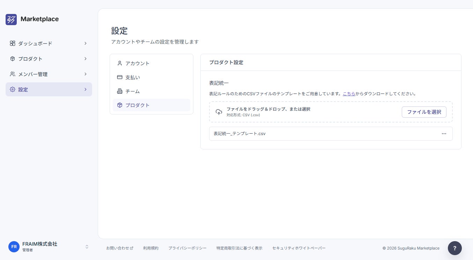Open the help question mark button

tap(455, 248)
